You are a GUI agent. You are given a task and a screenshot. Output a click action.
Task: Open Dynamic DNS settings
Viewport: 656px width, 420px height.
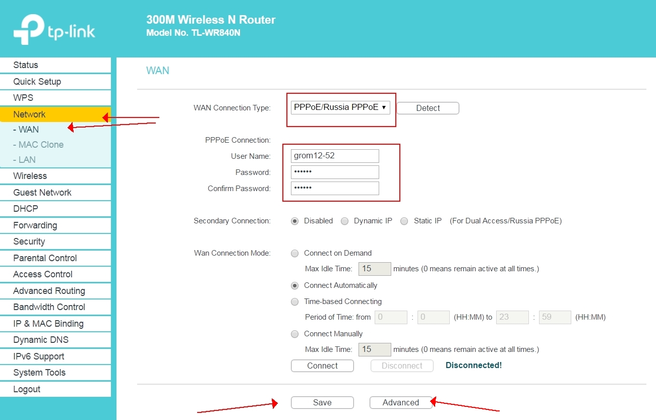tap(55, 340)
